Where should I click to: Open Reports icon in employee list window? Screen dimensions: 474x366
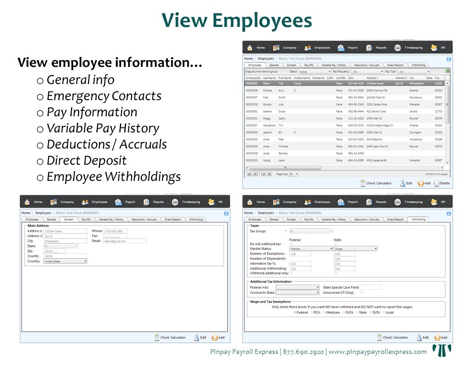[x=369, y=48]
